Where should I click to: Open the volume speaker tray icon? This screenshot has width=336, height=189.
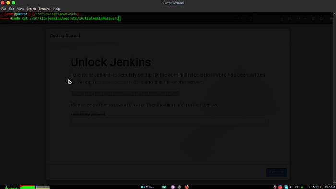point(291,187)
